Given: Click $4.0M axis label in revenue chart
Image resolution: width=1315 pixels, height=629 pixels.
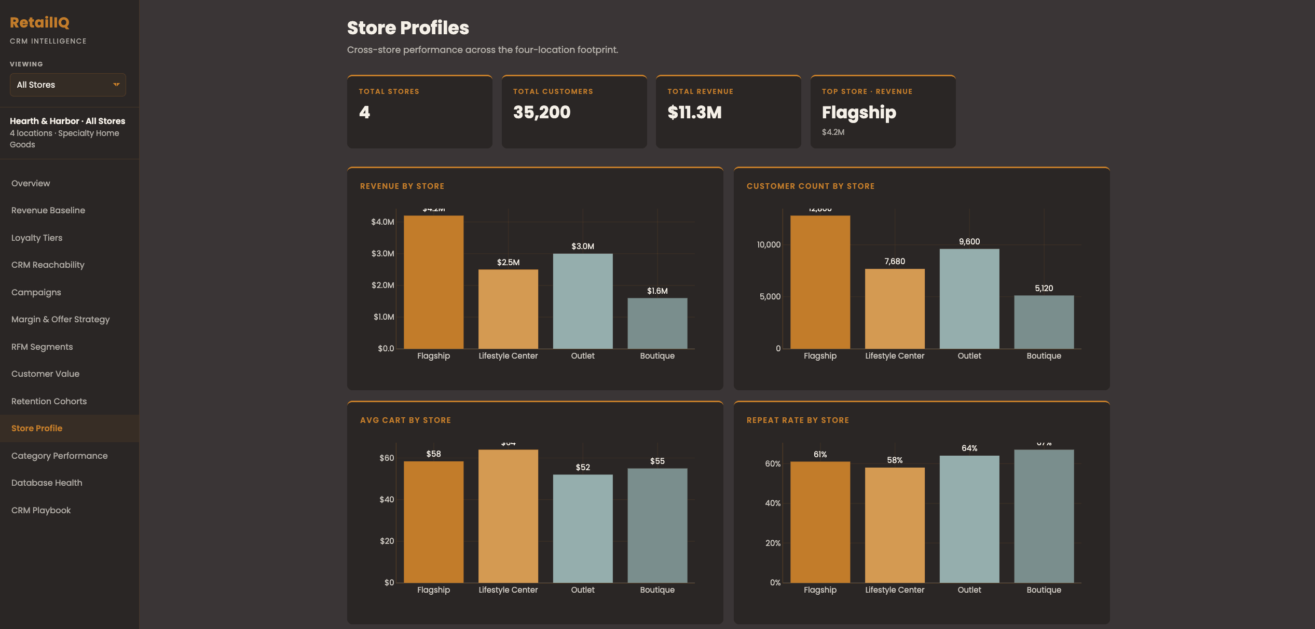Looking at the screenshot, I should [382, 222].
